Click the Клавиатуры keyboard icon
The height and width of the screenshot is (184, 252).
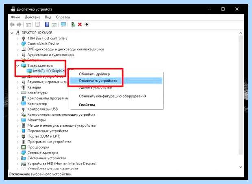click(24, 93)
